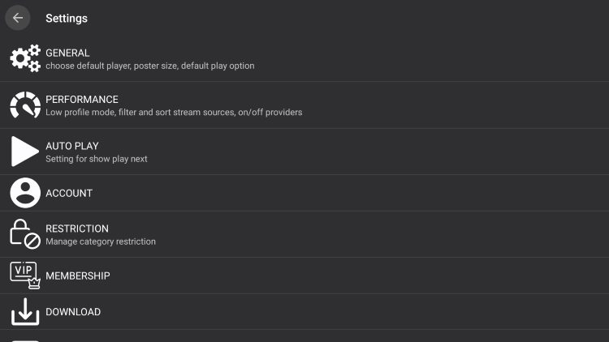Click the download arrow tray icon

(x=25, y=312)
